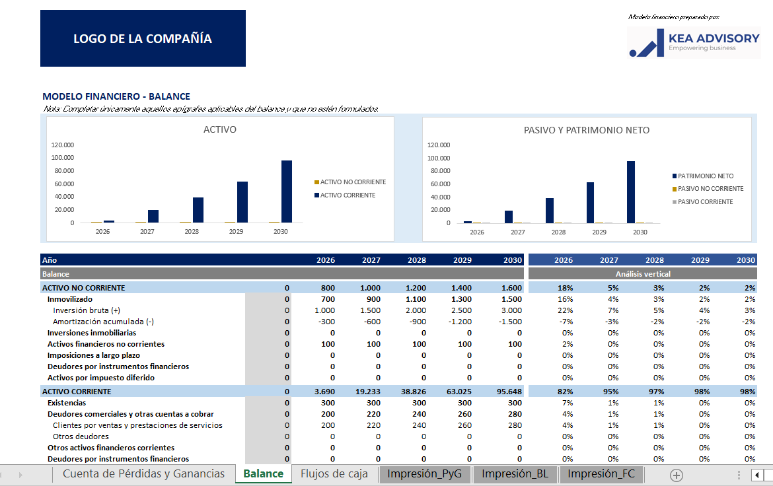Select the Inversión bruta 2026 value cell
Viewport: 773px width, 486px height.
[324, 310]
